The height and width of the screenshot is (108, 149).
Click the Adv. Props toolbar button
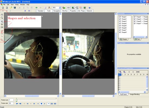tap(81, 11)
